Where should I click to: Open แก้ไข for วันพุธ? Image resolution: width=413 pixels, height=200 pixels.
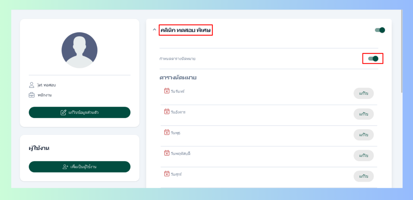point(363,135)
